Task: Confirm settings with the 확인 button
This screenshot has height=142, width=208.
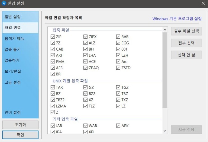Action: 20,135
